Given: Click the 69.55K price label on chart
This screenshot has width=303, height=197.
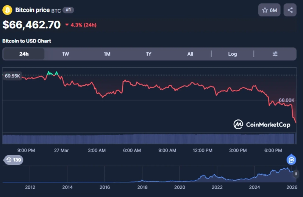Looking at the screenshot, I should 12,76.
